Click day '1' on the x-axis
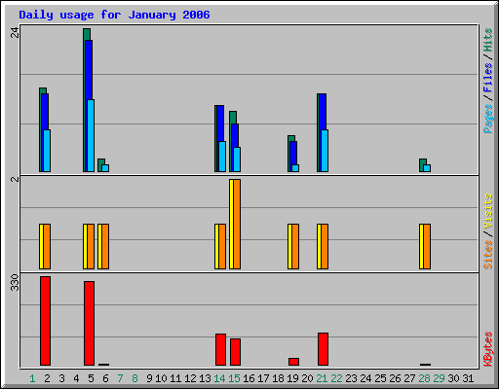499x389 pixels. click(32, 378)
